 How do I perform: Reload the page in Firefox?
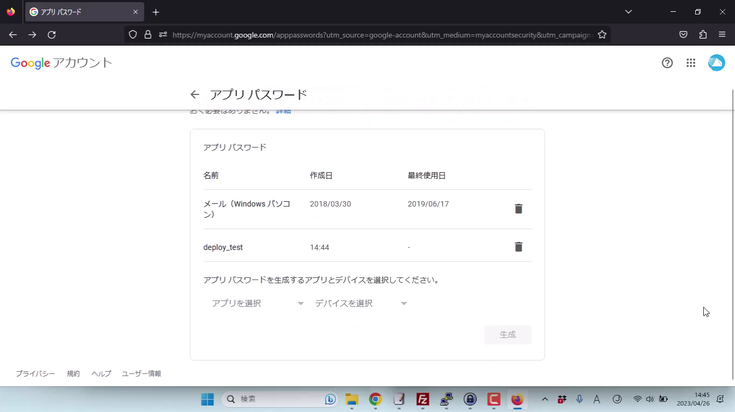pos(52,35)
